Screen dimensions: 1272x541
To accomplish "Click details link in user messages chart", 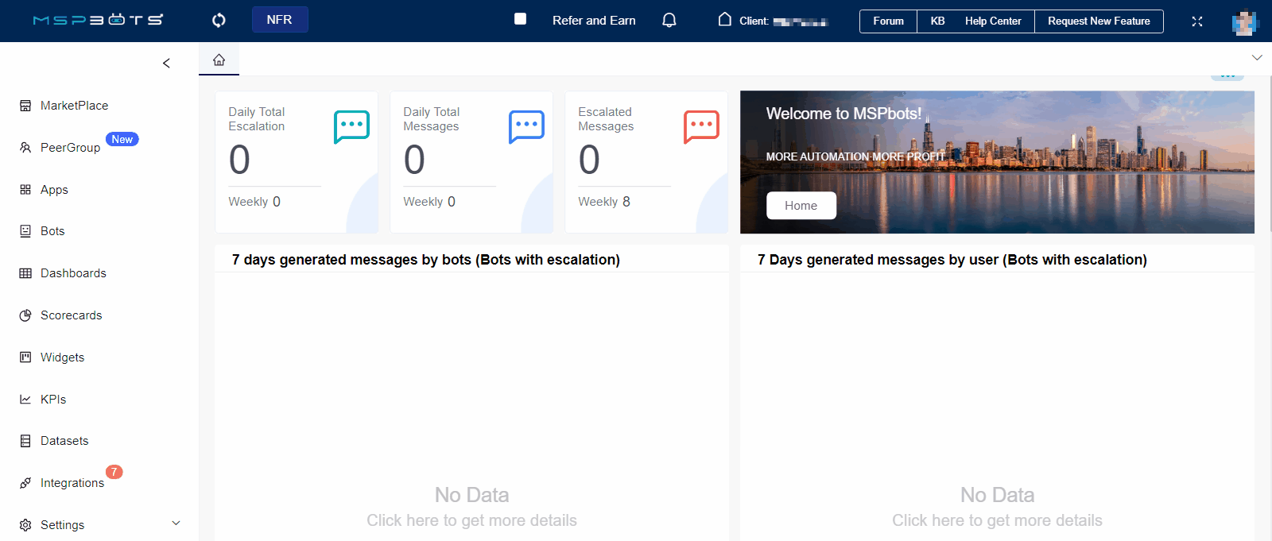I will click(x=997, y=520).
